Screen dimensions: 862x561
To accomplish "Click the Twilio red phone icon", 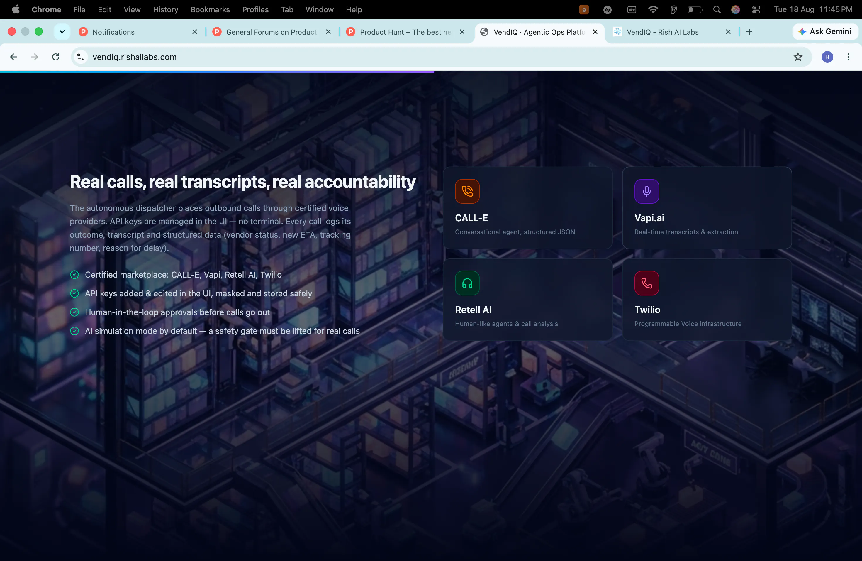I will click(x=646, y=283).
